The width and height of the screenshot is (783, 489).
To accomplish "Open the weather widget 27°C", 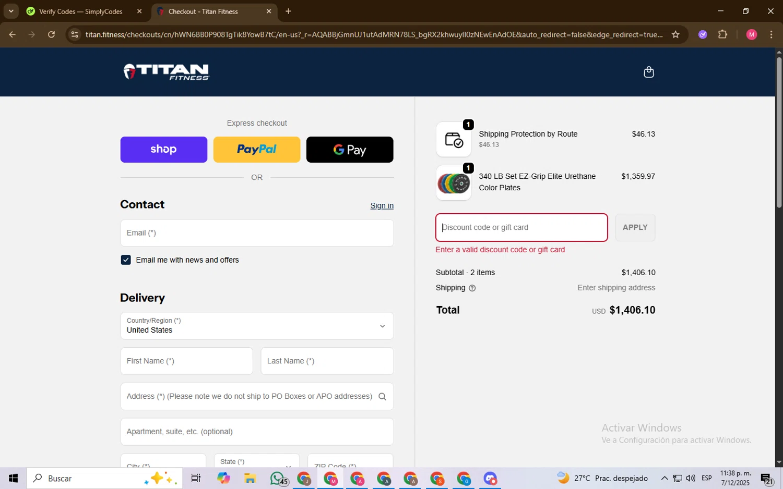I will point(602,478).
